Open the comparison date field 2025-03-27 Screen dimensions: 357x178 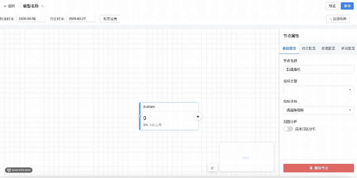click(x=81, y=19)
